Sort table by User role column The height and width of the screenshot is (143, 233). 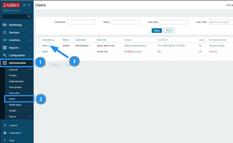click(101, 40)
